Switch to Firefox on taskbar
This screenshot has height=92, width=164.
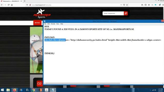tap(15, 90)
